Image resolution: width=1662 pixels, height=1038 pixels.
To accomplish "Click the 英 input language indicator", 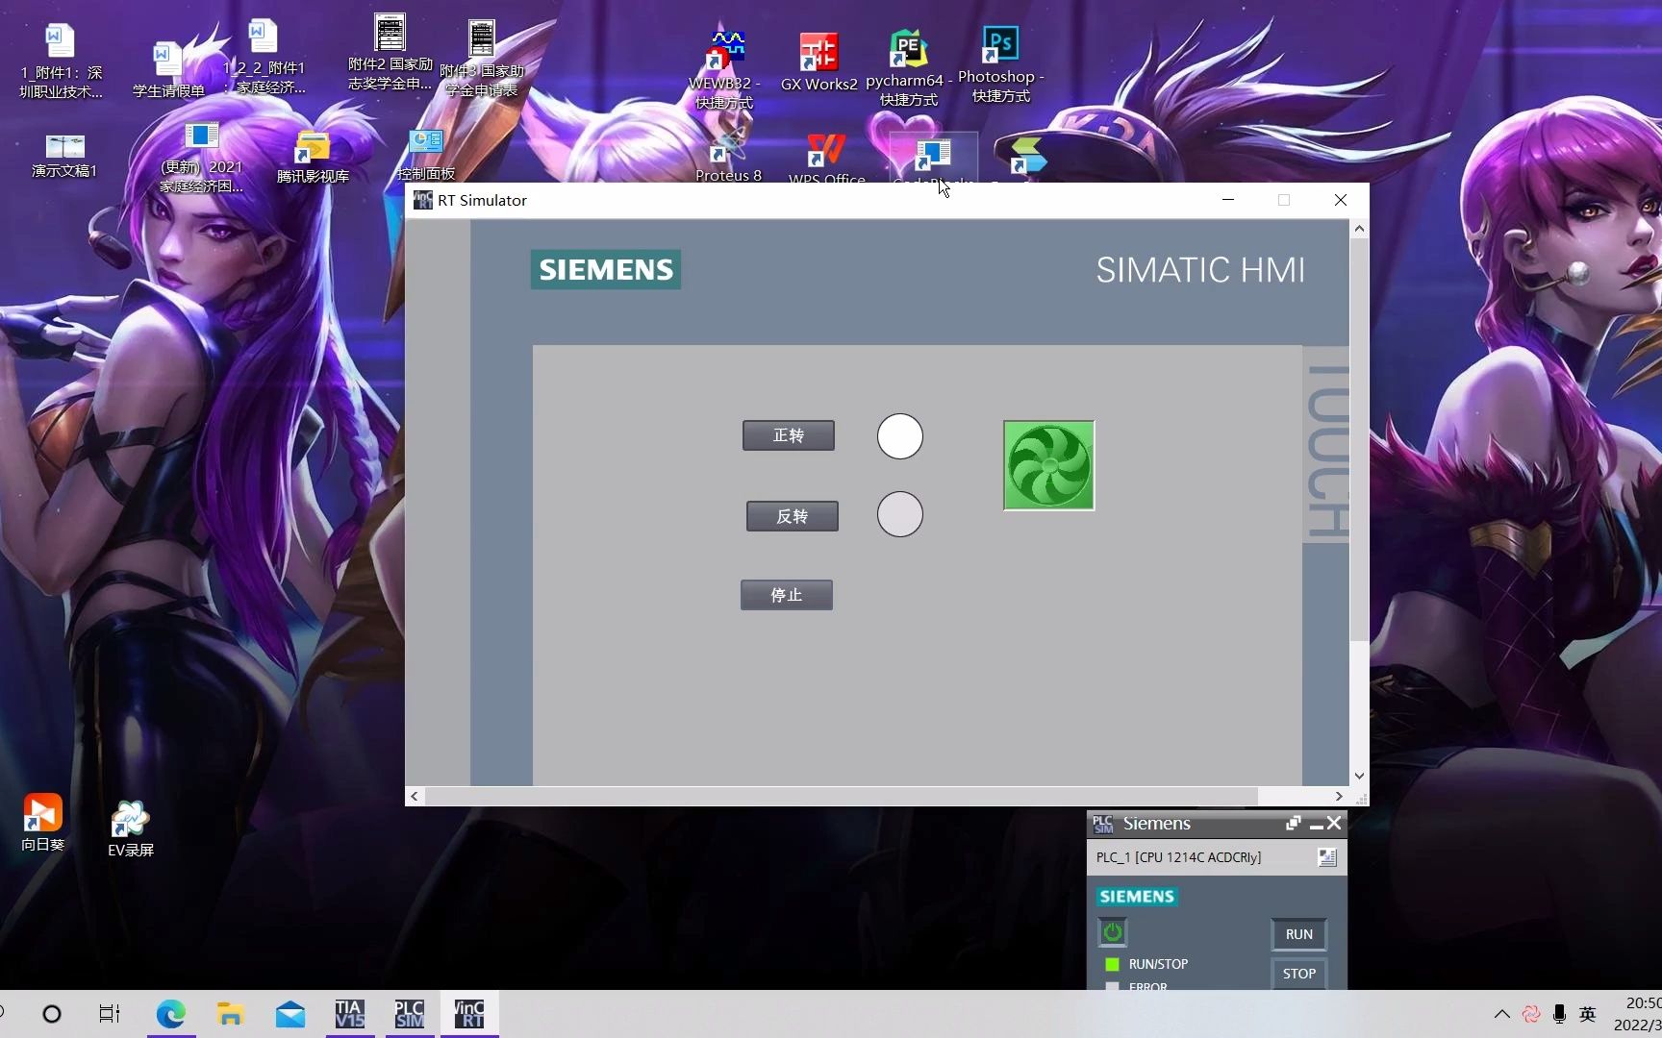I will [x=1588, y=1014].
